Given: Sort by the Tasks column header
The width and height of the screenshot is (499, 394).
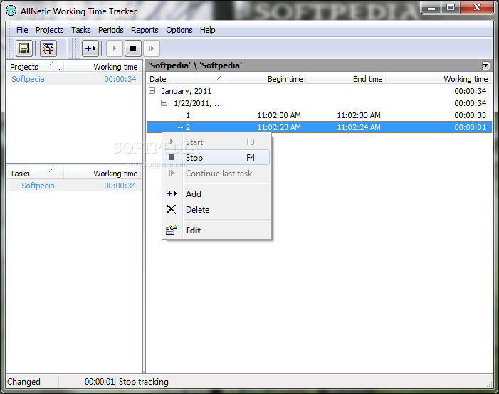Looking at the screenshot, I should pos(35,174).
